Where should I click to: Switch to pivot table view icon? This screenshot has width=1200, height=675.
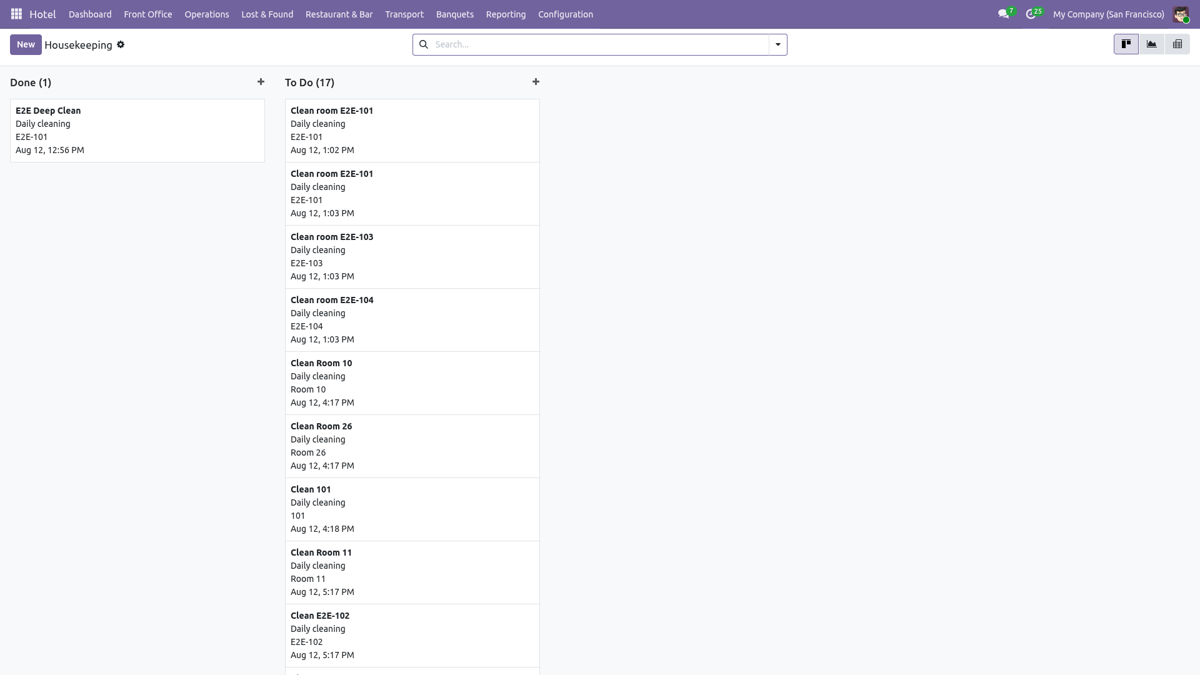1177,44
